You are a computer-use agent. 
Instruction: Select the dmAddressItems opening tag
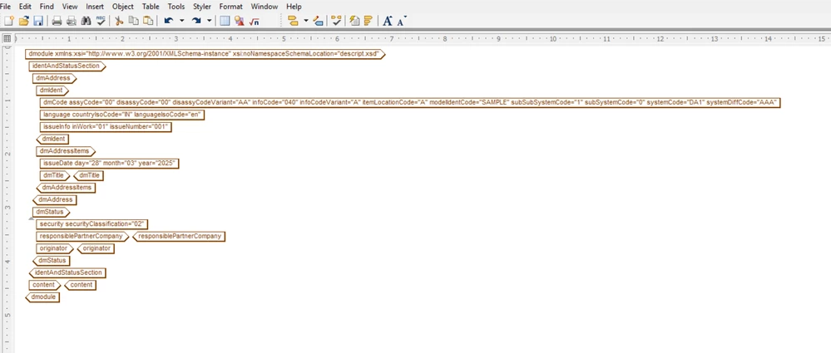(66, 151)
